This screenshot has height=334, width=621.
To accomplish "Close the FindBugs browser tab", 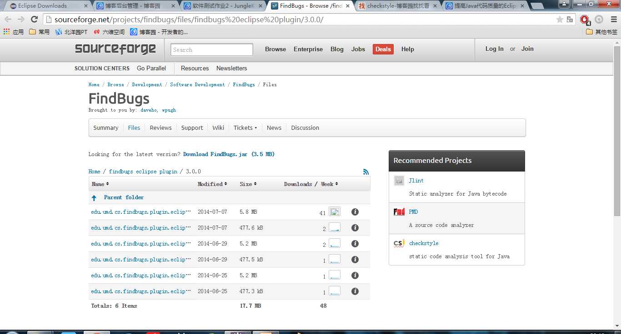I will 349,6.
